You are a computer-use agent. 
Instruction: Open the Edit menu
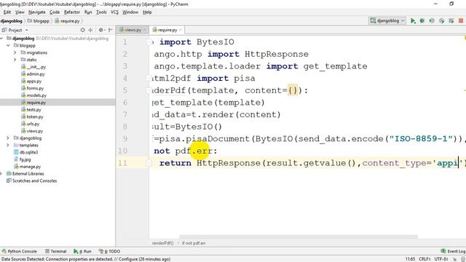(7, 12)
